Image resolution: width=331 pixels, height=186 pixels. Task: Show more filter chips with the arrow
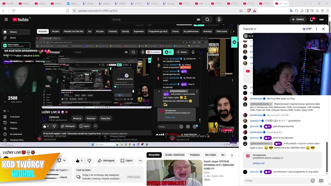(232, 155)
